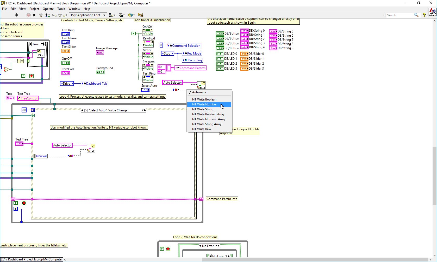
Task: Click the Image Message string terminal
Action: click(x=100, y=52)
